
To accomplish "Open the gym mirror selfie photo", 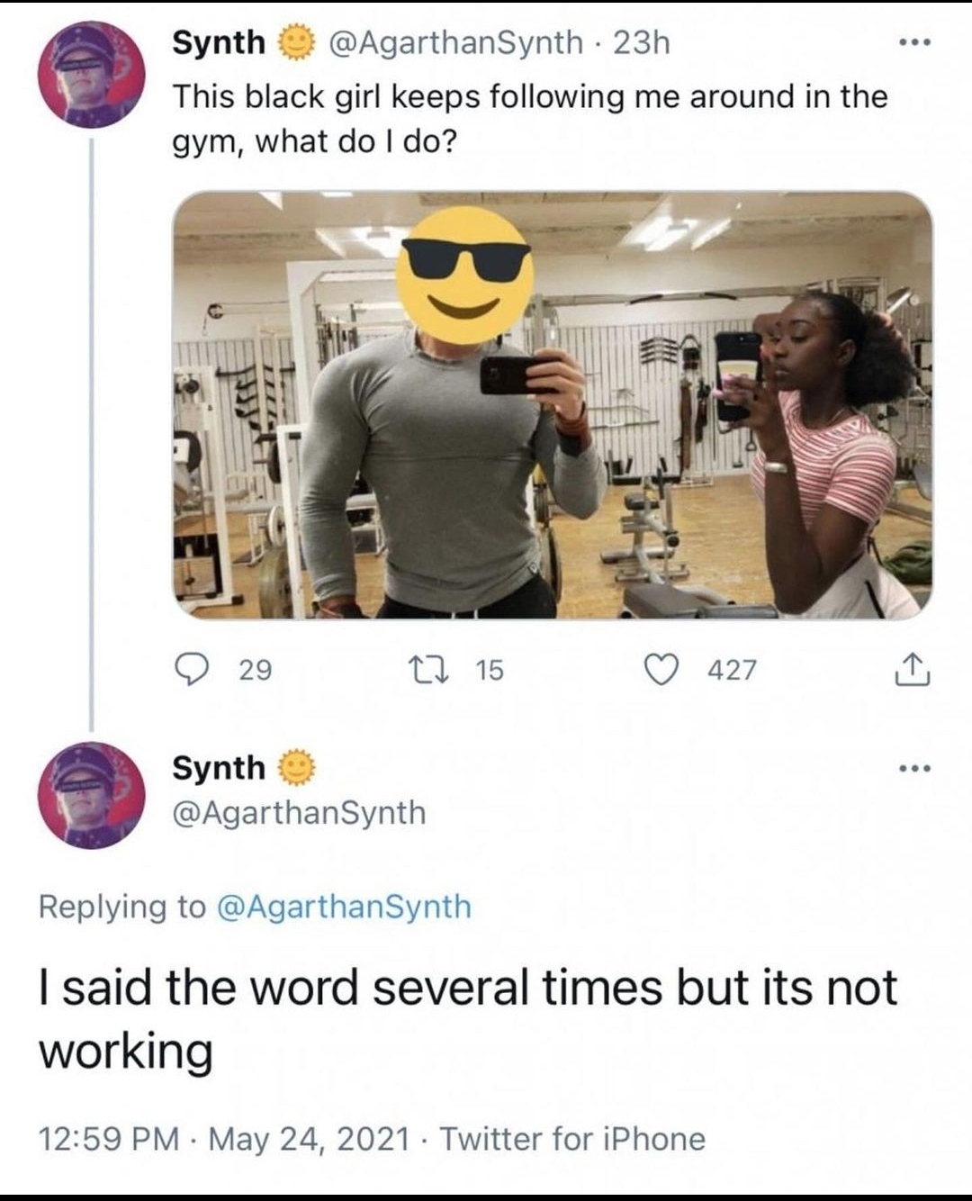I will click(553, 405).
